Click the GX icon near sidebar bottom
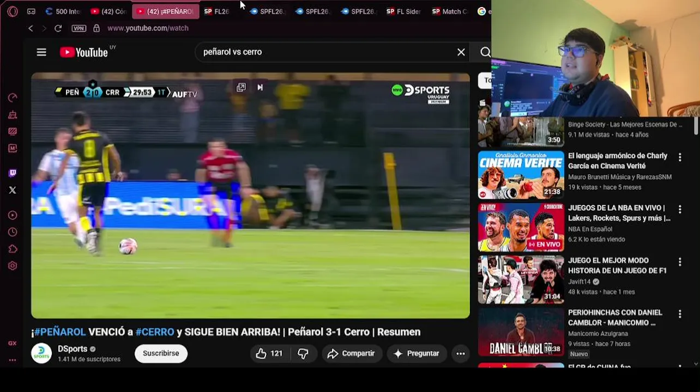The image size is (700, 392). coord(13,343)
